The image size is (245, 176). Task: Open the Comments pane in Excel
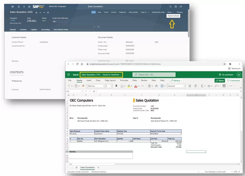coord(234,81)
